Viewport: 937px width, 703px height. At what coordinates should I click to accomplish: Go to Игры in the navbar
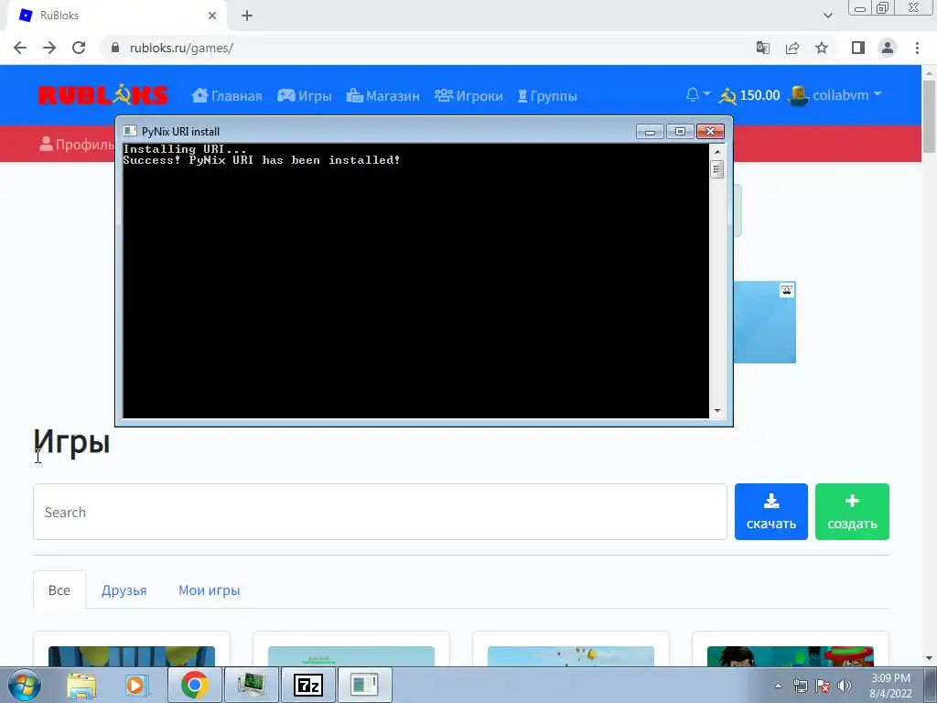tap(304, 95)
